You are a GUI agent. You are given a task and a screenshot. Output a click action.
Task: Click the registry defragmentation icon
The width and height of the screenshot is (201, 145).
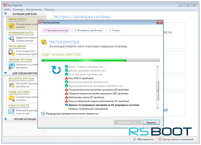pos(12,39)
